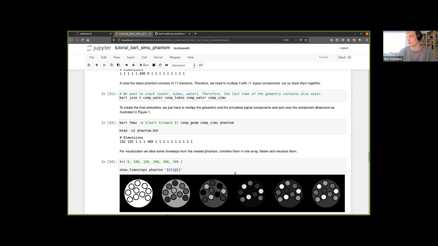The width and height of the screenshot is (438, 246).
Task: Toggle the browser sidebar icon
Action: [337, 40]
